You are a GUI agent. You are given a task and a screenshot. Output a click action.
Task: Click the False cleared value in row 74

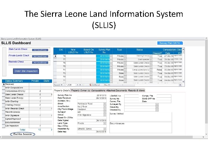159,70
